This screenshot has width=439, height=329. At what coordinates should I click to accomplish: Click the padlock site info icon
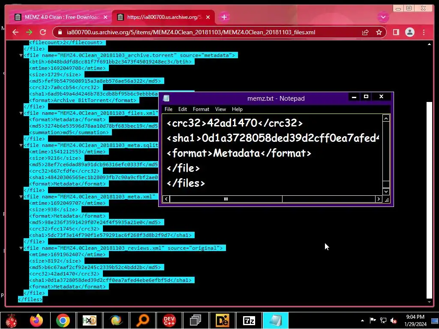tap(60, 33)
